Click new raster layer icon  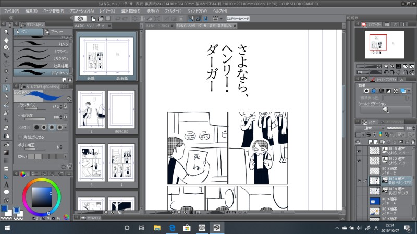[371, 142]
